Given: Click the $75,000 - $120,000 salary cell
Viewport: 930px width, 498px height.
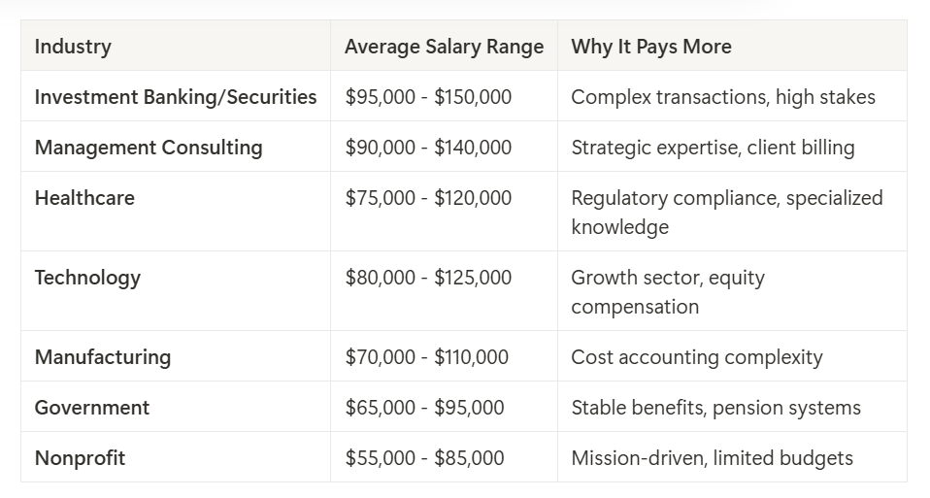Looking at the screenshot, I should 428,198.
